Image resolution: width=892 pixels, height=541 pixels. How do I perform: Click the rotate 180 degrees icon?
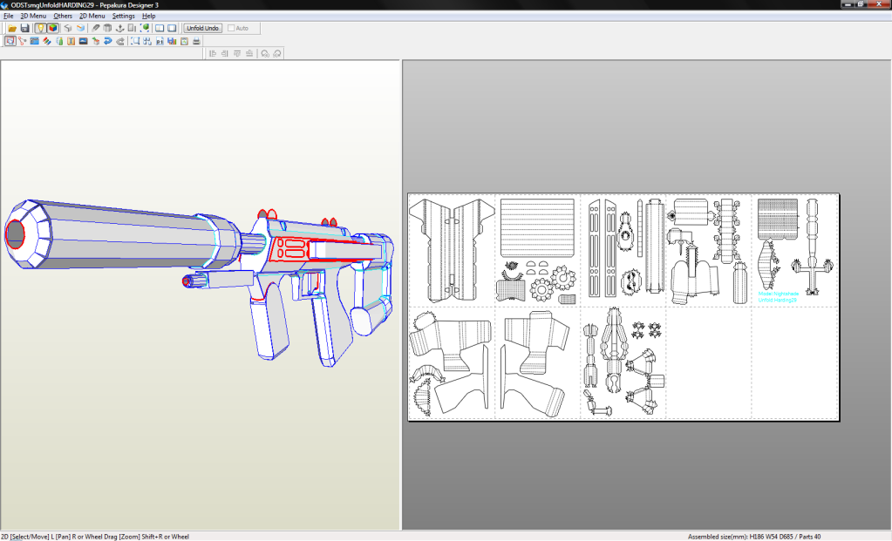(x=277, y=53)
